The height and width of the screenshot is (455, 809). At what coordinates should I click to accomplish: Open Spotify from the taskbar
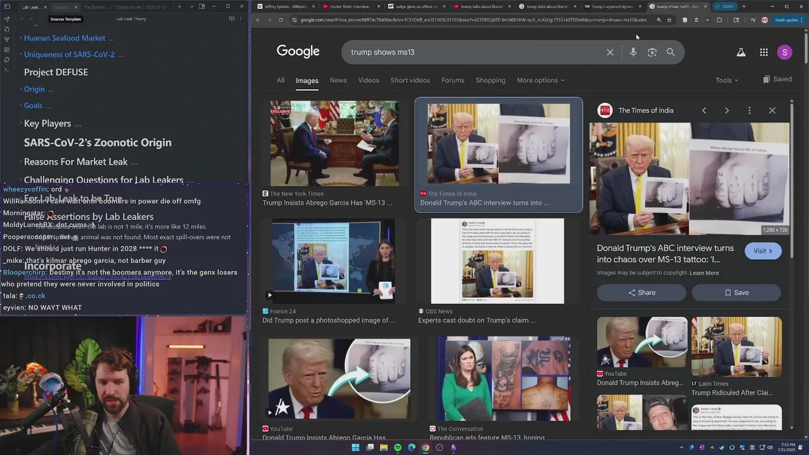point(398,447)
